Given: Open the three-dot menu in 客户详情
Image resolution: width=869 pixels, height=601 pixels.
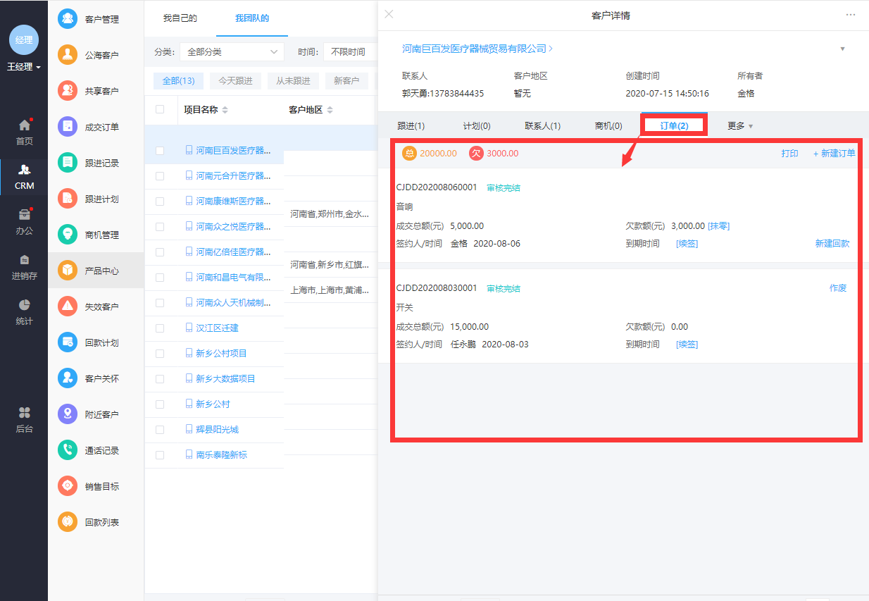Looking at the screenshot, I should point(851,15).
